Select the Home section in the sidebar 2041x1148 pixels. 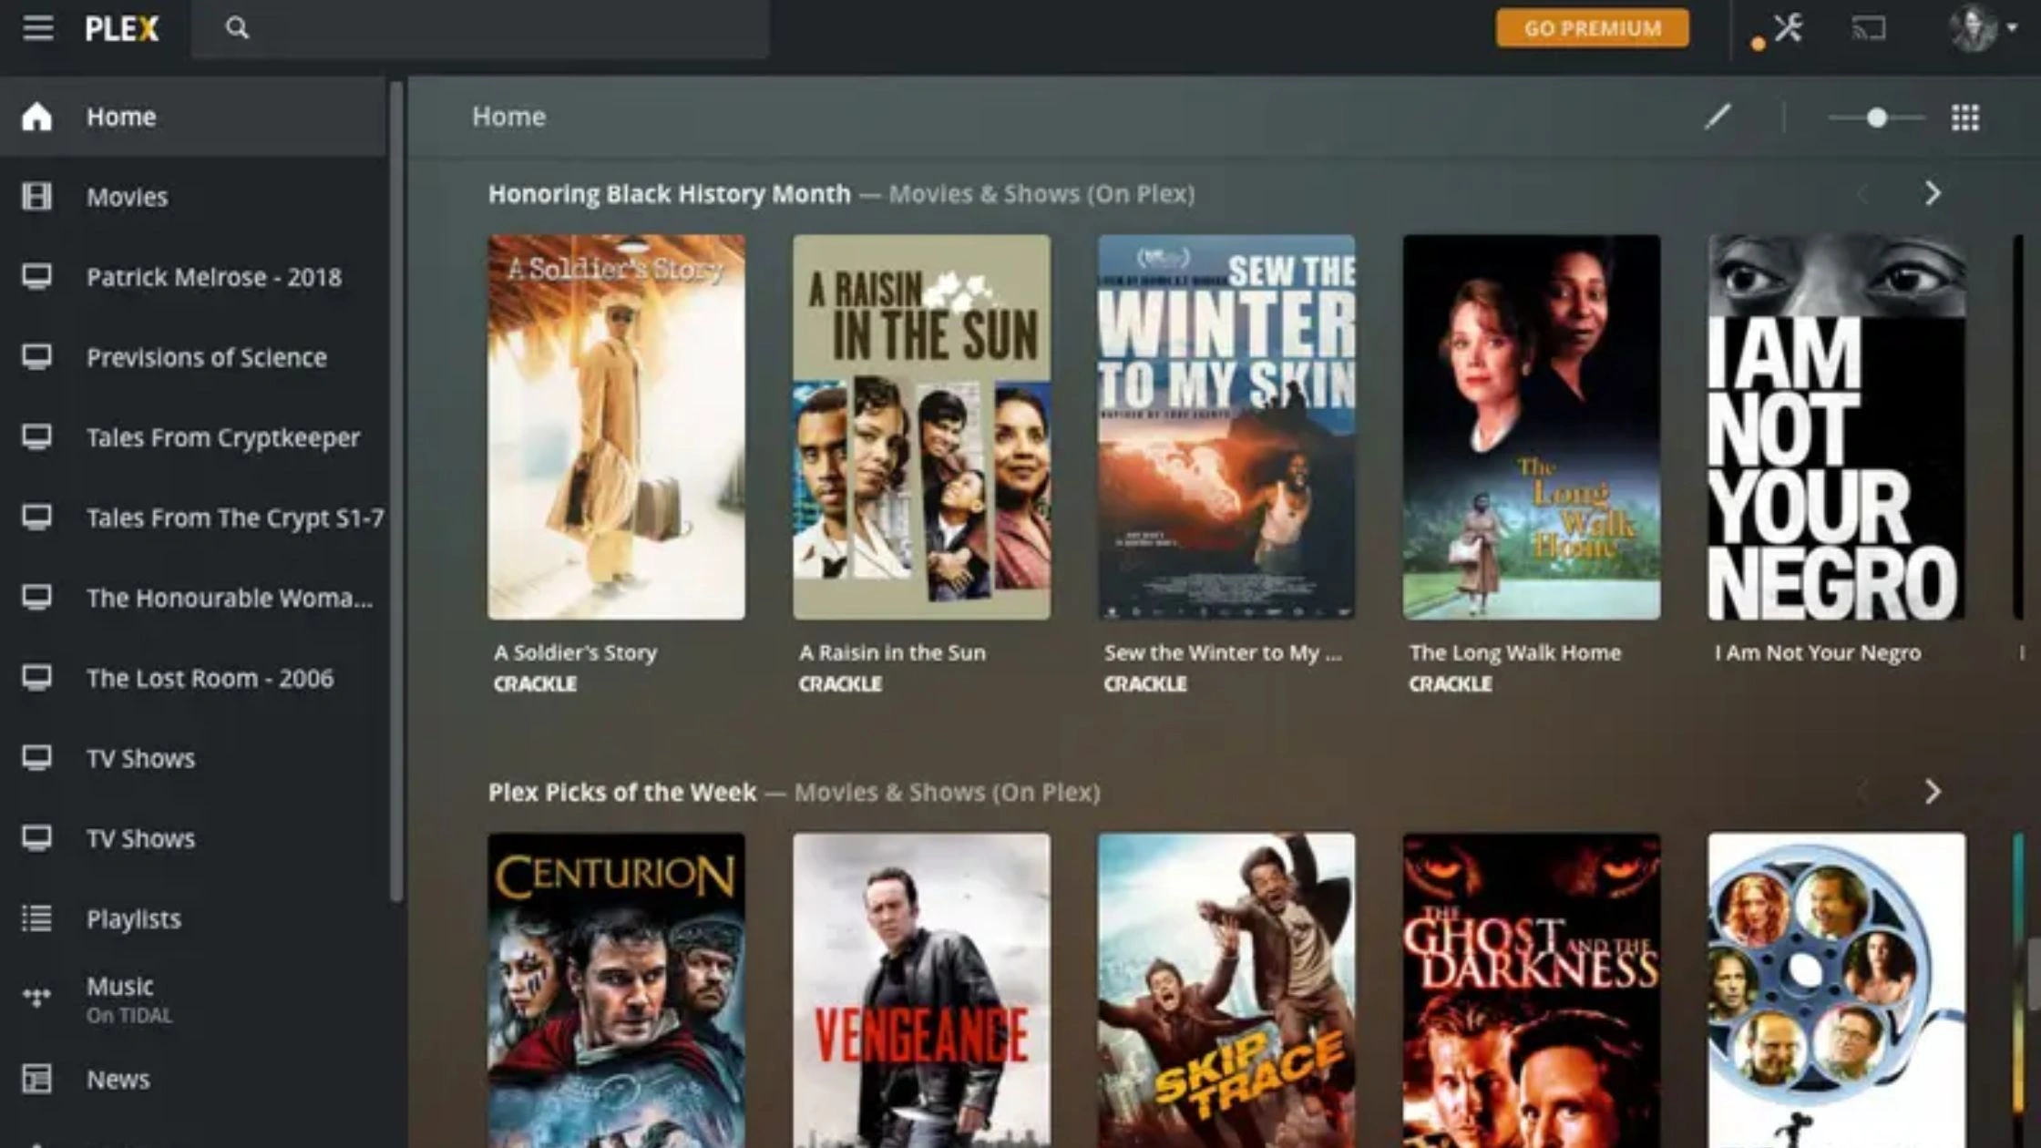tap(121, 116)
